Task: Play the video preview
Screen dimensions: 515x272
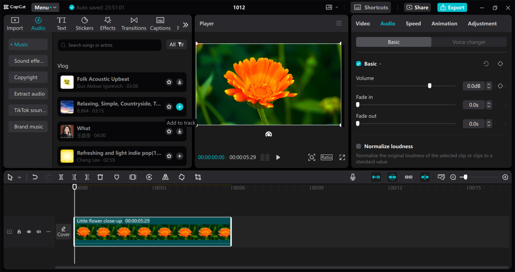Action: (x=278, y=157)
